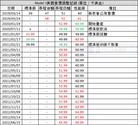Viewport: 138px width, 125px height.
Task: Click the red value 52 in 2019/03/24 row
Action: [x=63, y=19]
